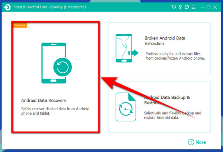Click 'Safely recover deleted data' description
Viewport: 223px width, 152px height.
[x=55, y=111]
